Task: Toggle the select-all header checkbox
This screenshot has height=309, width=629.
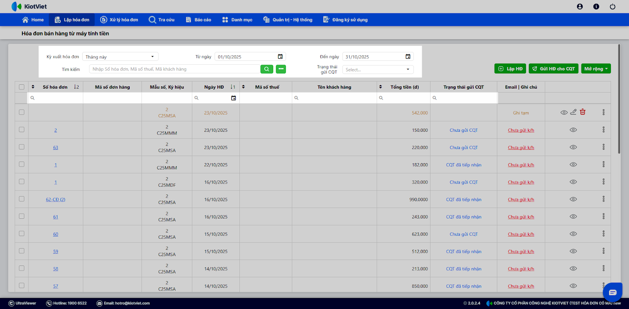Action: click(22, 87)
